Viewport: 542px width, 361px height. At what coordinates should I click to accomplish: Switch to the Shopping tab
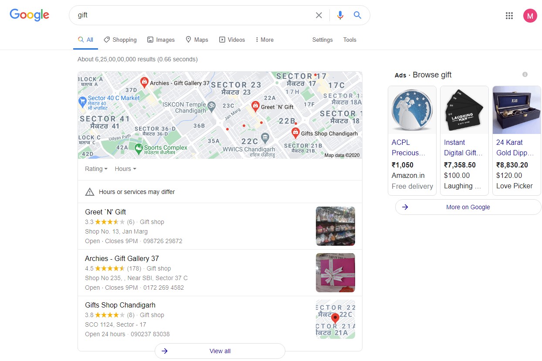click(120, 40)
